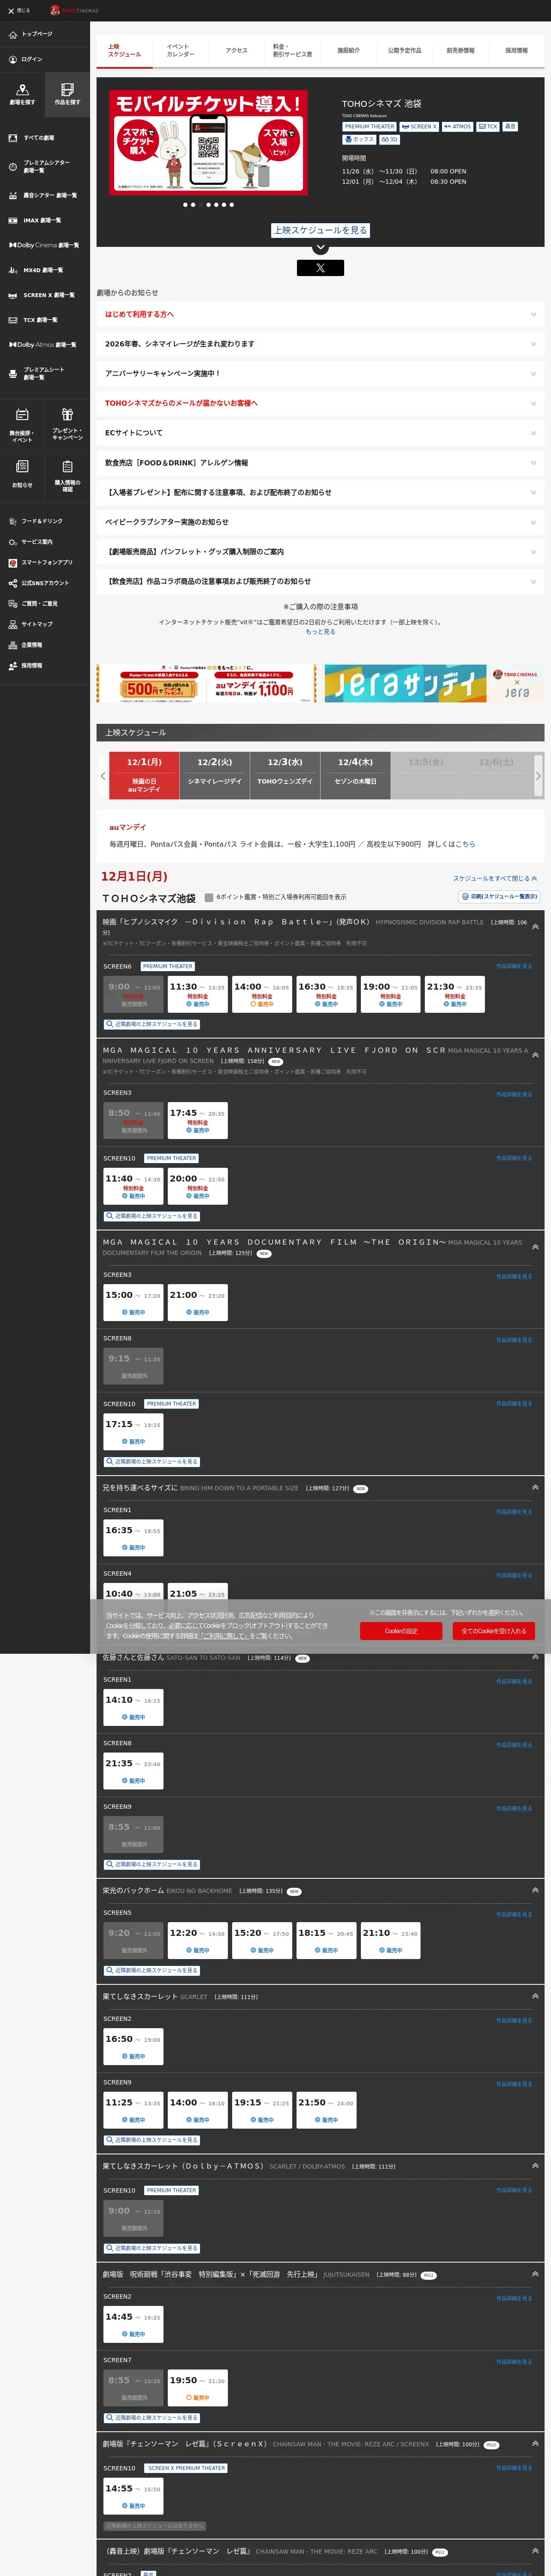
Task: Open Dolby Cinema 劇場一覧 in sidebar
Action: (x=45, y=245)
